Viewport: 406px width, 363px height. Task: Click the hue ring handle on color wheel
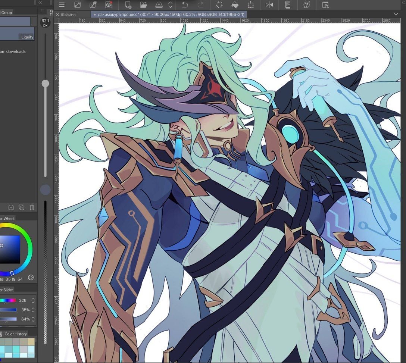point(12,273)
